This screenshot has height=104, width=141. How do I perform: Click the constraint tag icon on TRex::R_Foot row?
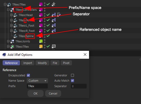54,31
